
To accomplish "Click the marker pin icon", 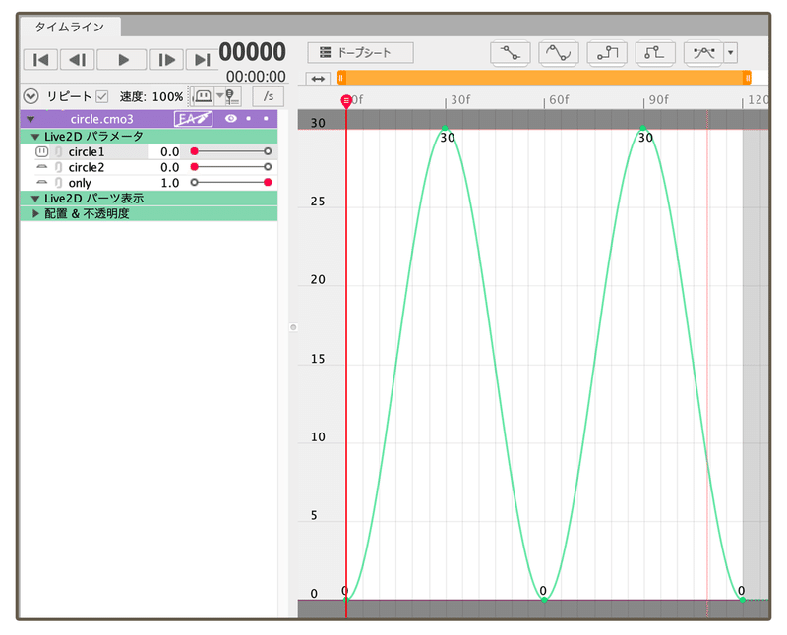I will (231, 96).
